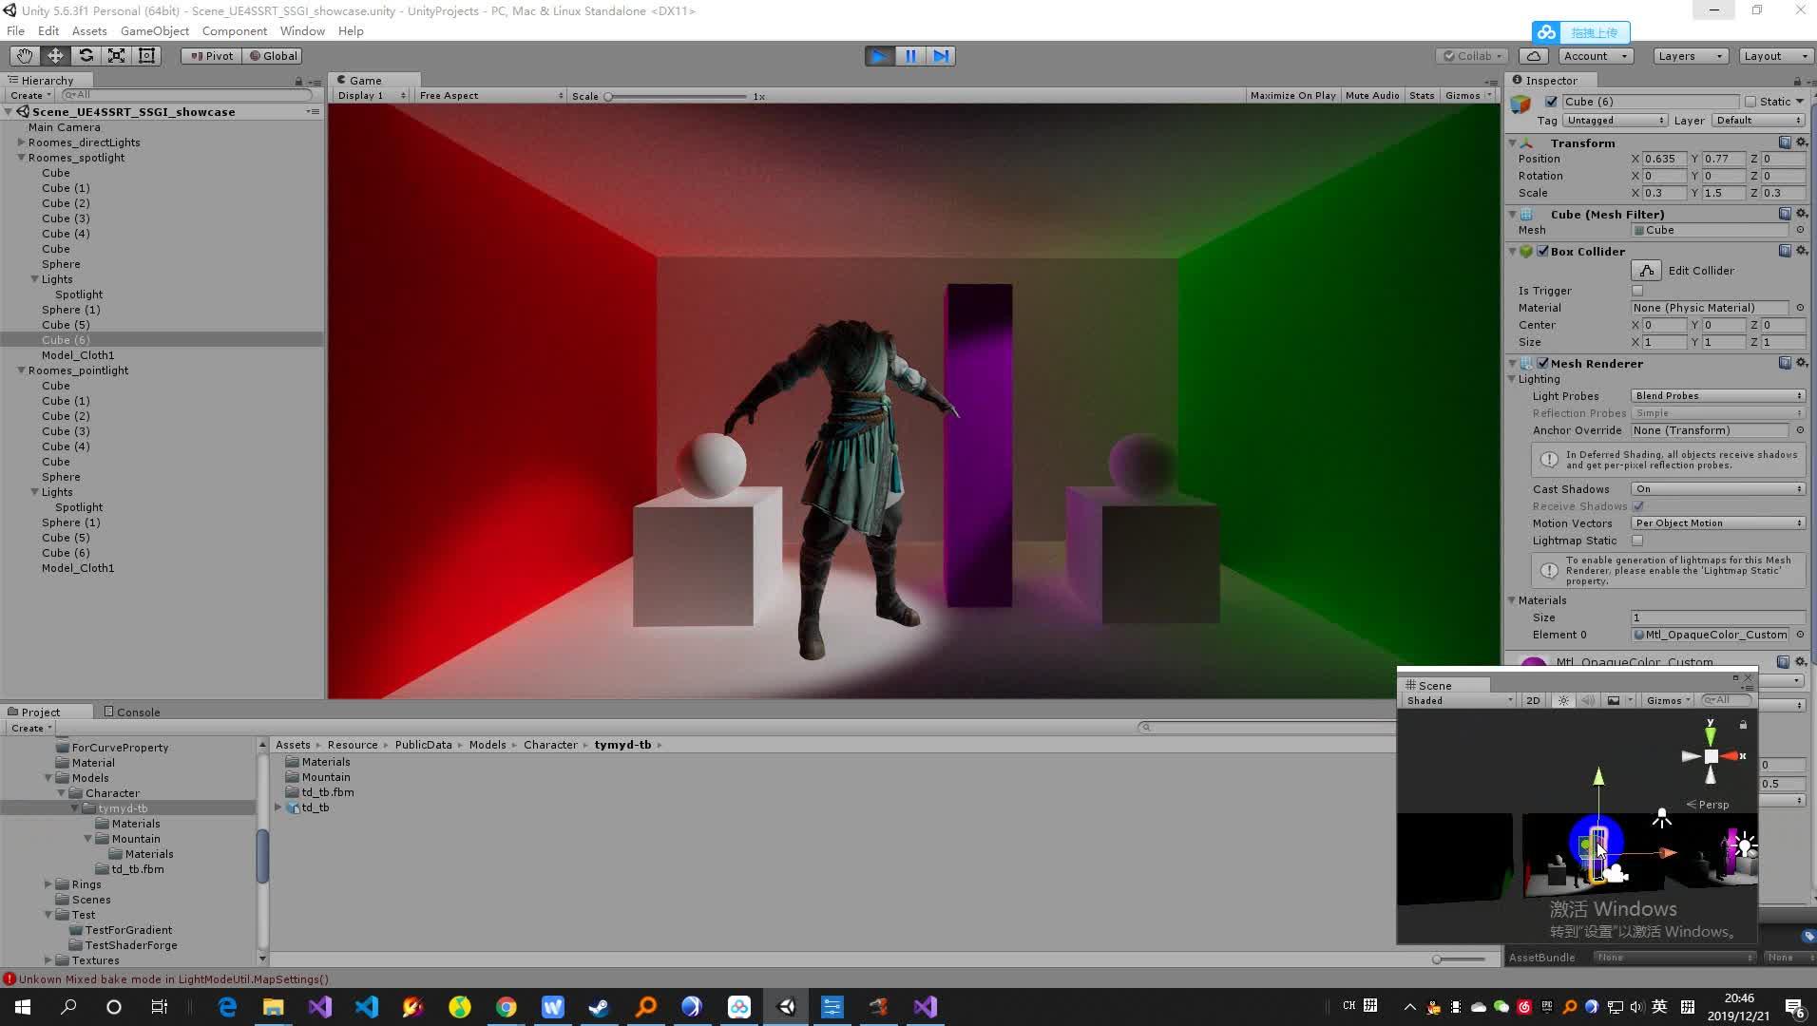Select the Move tool
The width and height of the screenshot is (1817, 1026).
(x=55, y=55)
